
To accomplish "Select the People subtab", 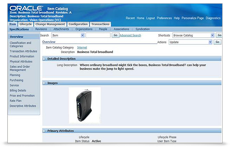I will (x=103, y=29).
